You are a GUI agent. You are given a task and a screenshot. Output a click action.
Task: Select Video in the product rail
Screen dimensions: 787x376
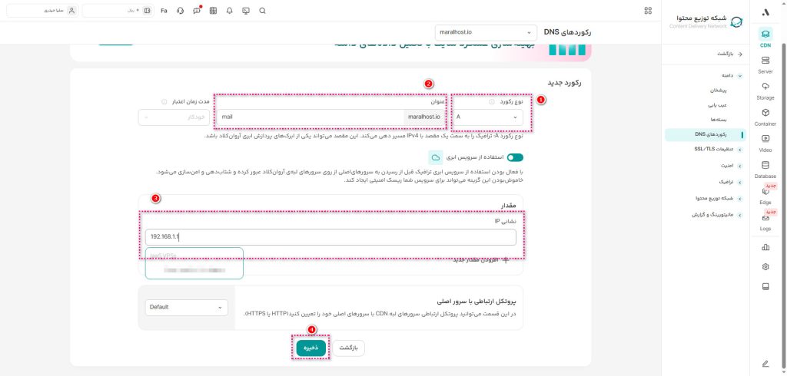(x=765, y=143)
